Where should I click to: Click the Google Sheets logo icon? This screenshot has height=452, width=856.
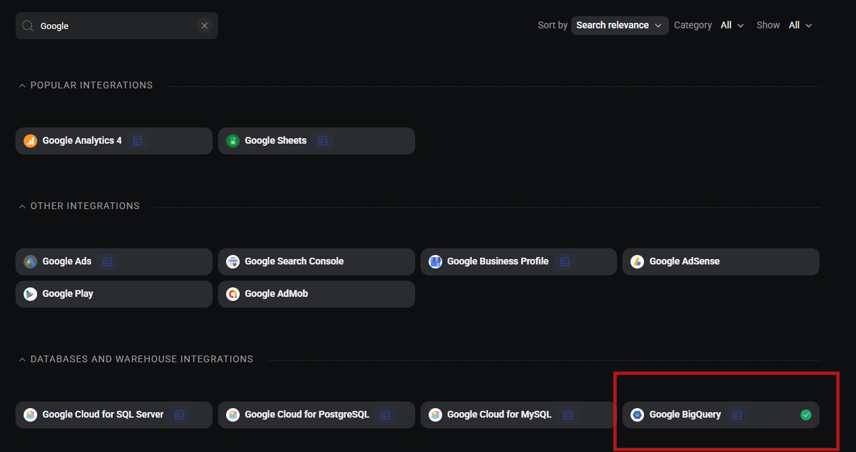[x=233, y=141]
